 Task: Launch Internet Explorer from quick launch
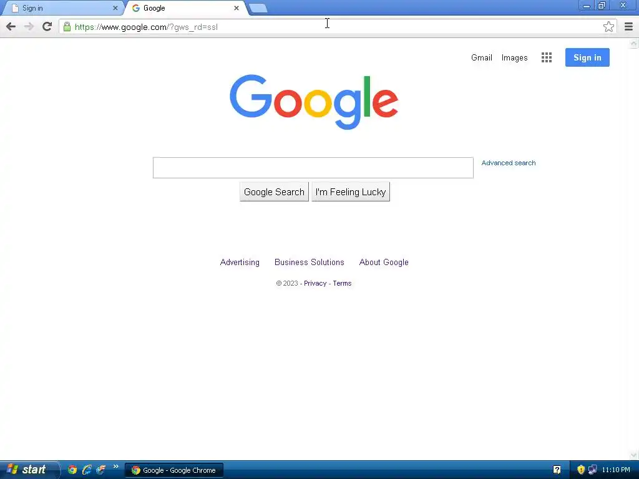[86, 470]
